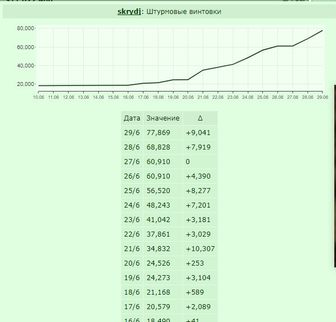Select value 77,869 in the table

163,133
